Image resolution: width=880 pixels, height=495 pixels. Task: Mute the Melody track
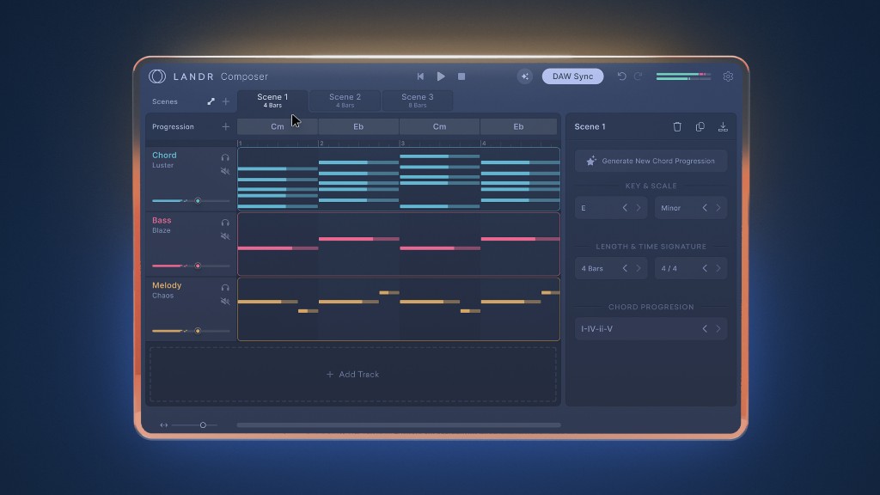(225, 301)
